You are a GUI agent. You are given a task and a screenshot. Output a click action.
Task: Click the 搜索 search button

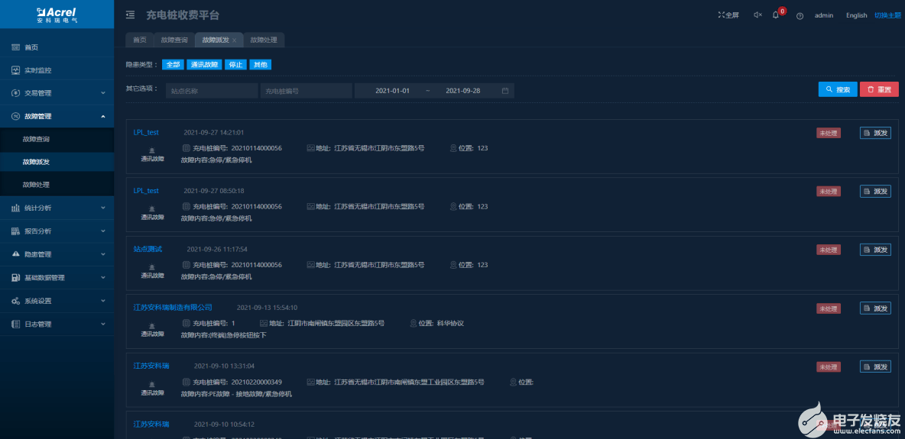click(x=838, y=89)
